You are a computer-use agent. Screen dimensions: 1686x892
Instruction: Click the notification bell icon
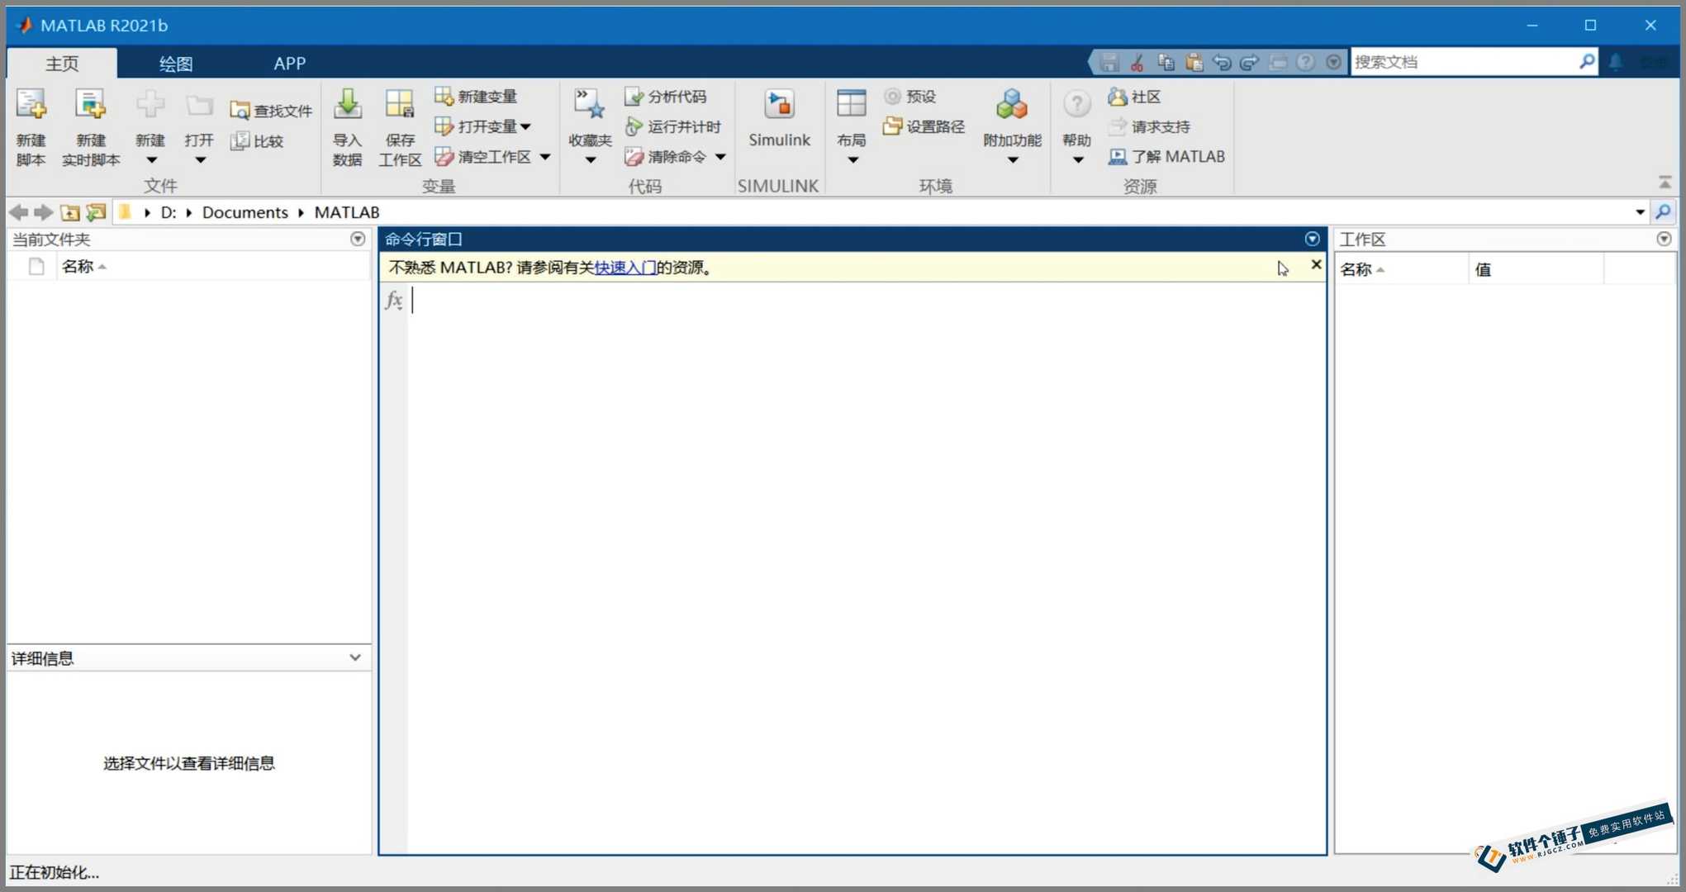[x=1616, y=62]
